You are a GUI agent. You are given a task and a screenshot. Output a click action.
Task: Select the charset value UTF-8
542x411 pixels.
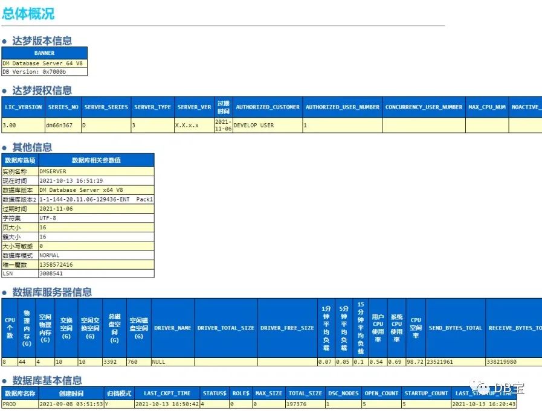97,218
